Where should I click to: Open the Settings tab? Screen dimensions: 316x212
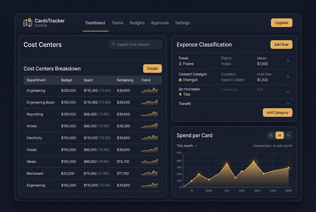pyautogui.click(x=182, y=23)
